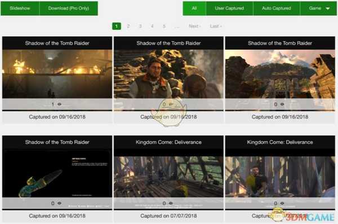
Task: Open the burning bridge Tomb Raider thumbnail
Action: pyautogui.click(x=57, y=74)
